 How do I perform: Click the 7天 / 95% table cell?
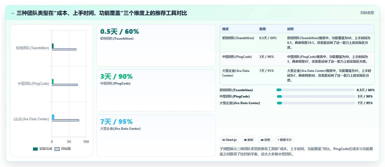click(267, 71)
